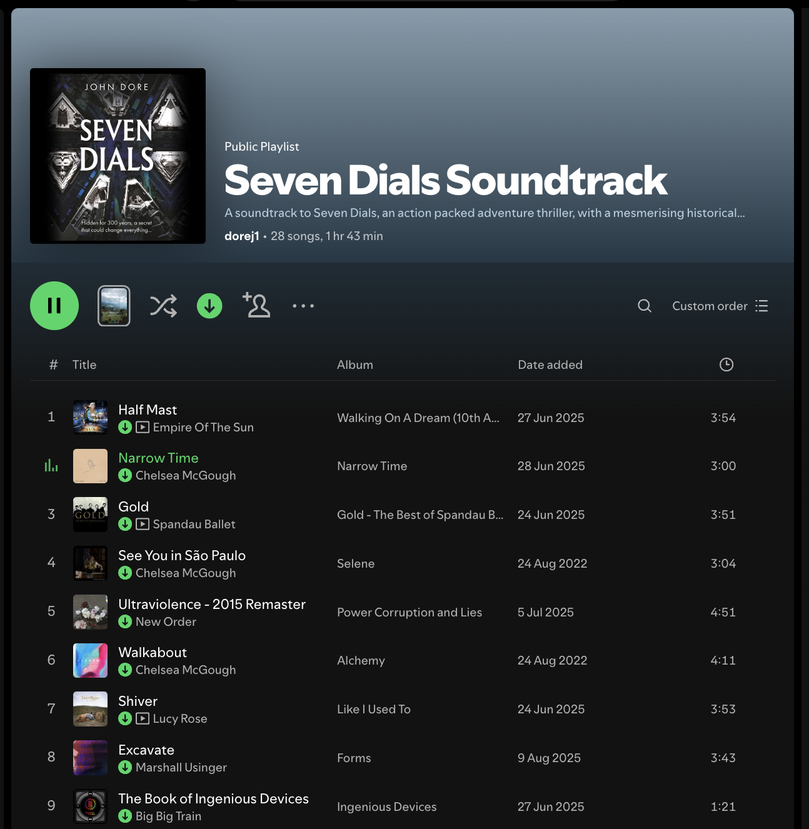Search within the playlist
This screenshot has width=809, height=829.
coord(645,306)
